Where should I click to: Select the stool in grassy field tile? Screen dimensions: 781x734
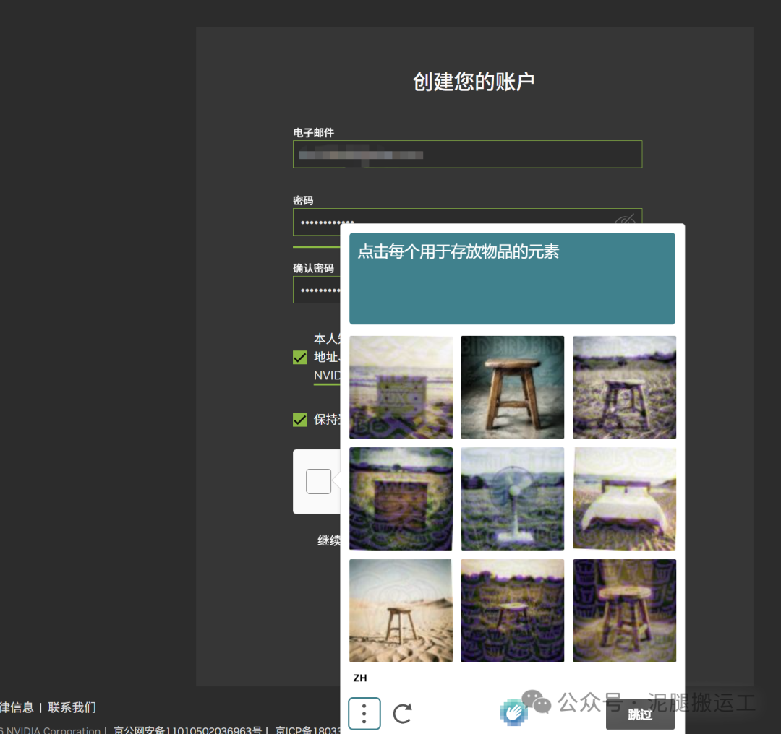point(625,387)
